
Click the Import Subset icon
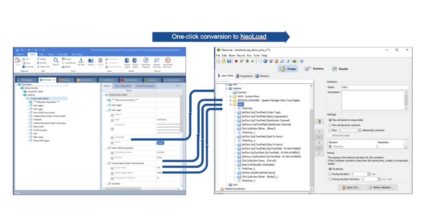coord(127,61)
